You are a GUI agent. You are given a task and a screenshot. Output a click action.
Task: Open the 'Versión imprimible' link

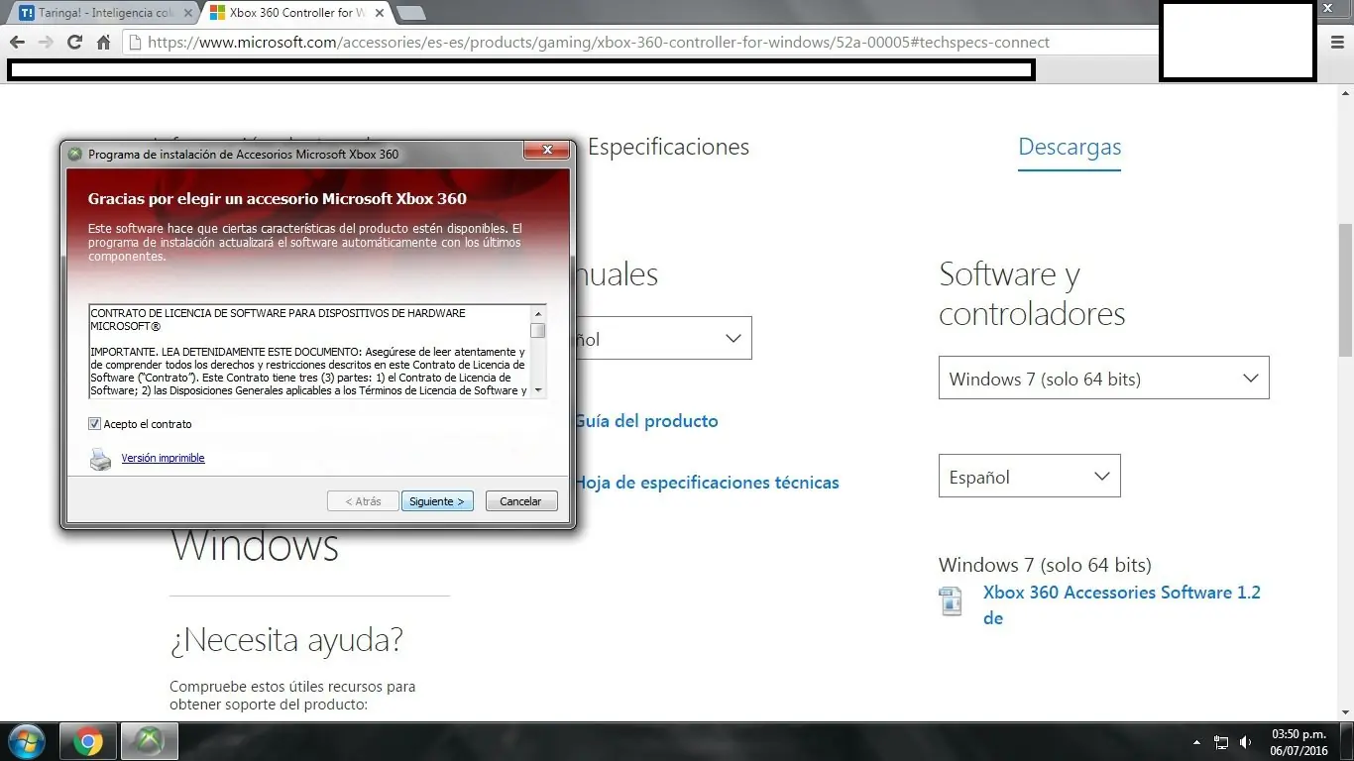(163, 459)
